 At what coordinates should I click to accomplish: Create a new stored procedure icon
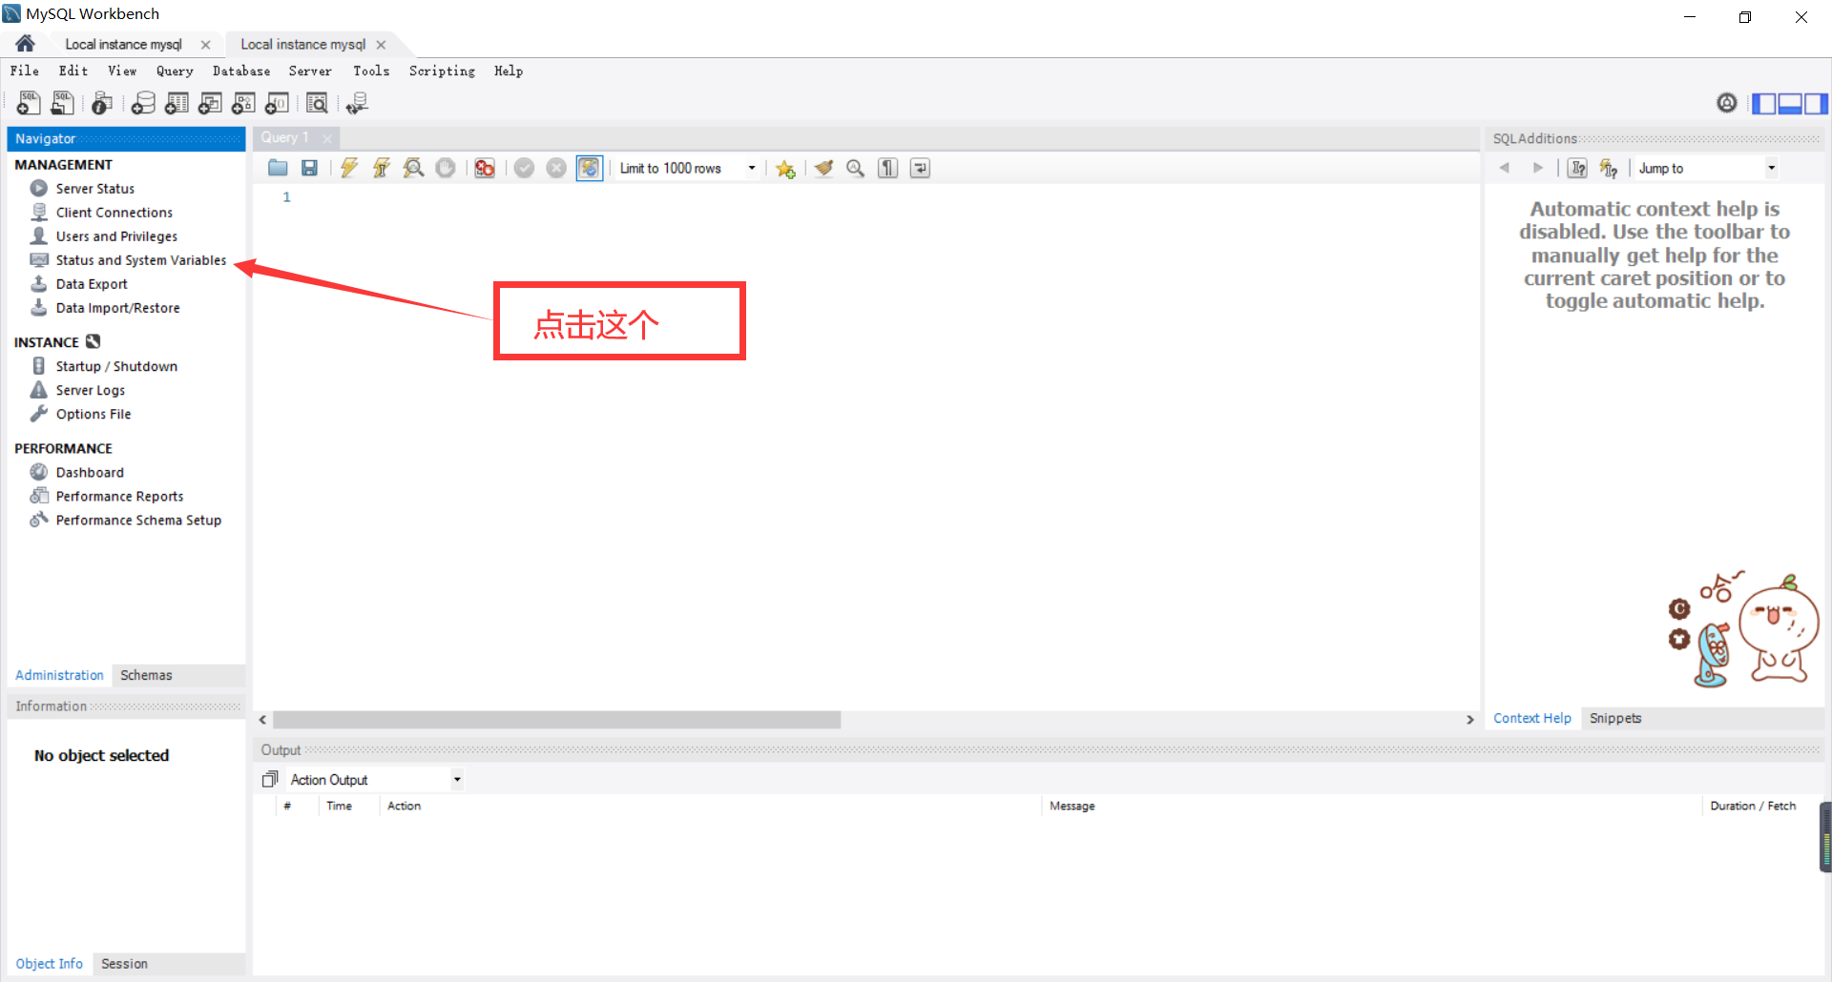click(243, 103)
